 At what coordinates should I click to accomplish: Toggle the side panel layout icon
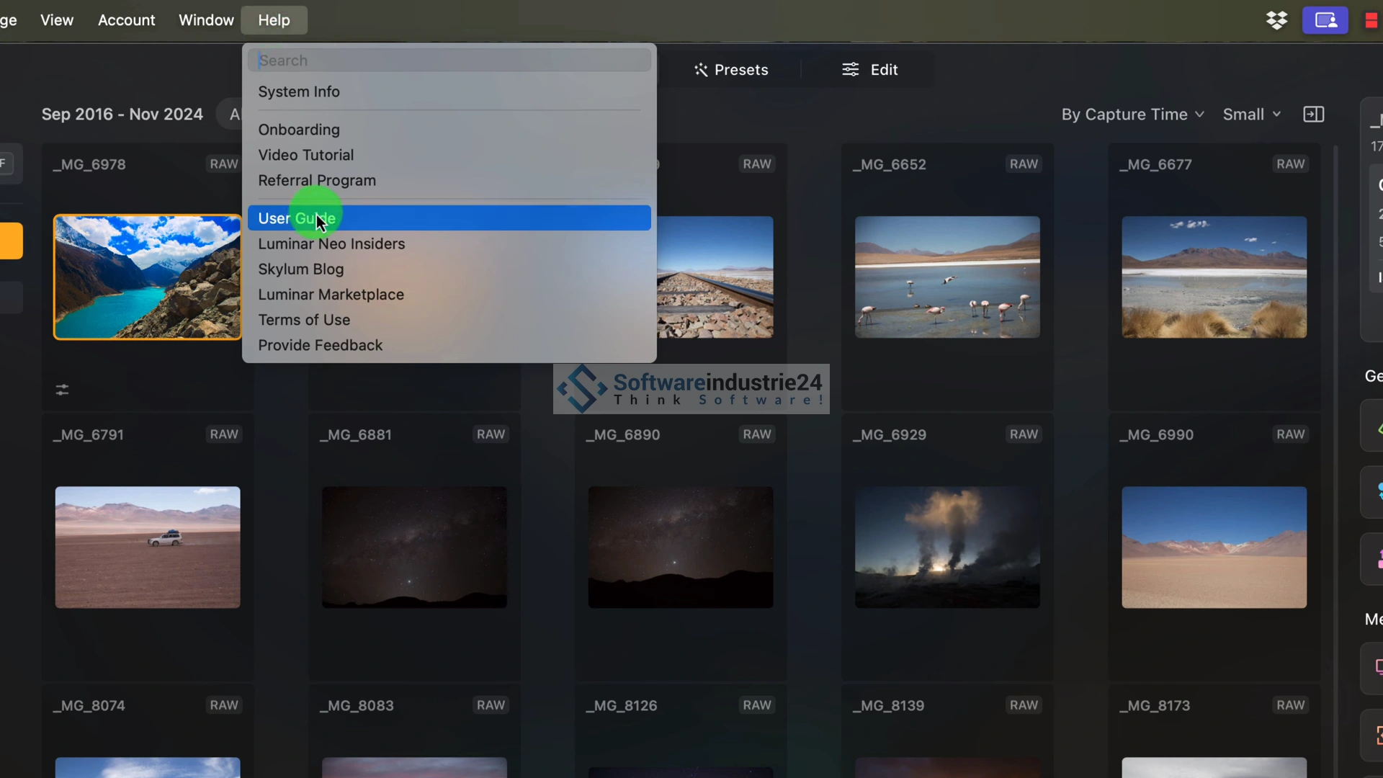(1313, 115)
